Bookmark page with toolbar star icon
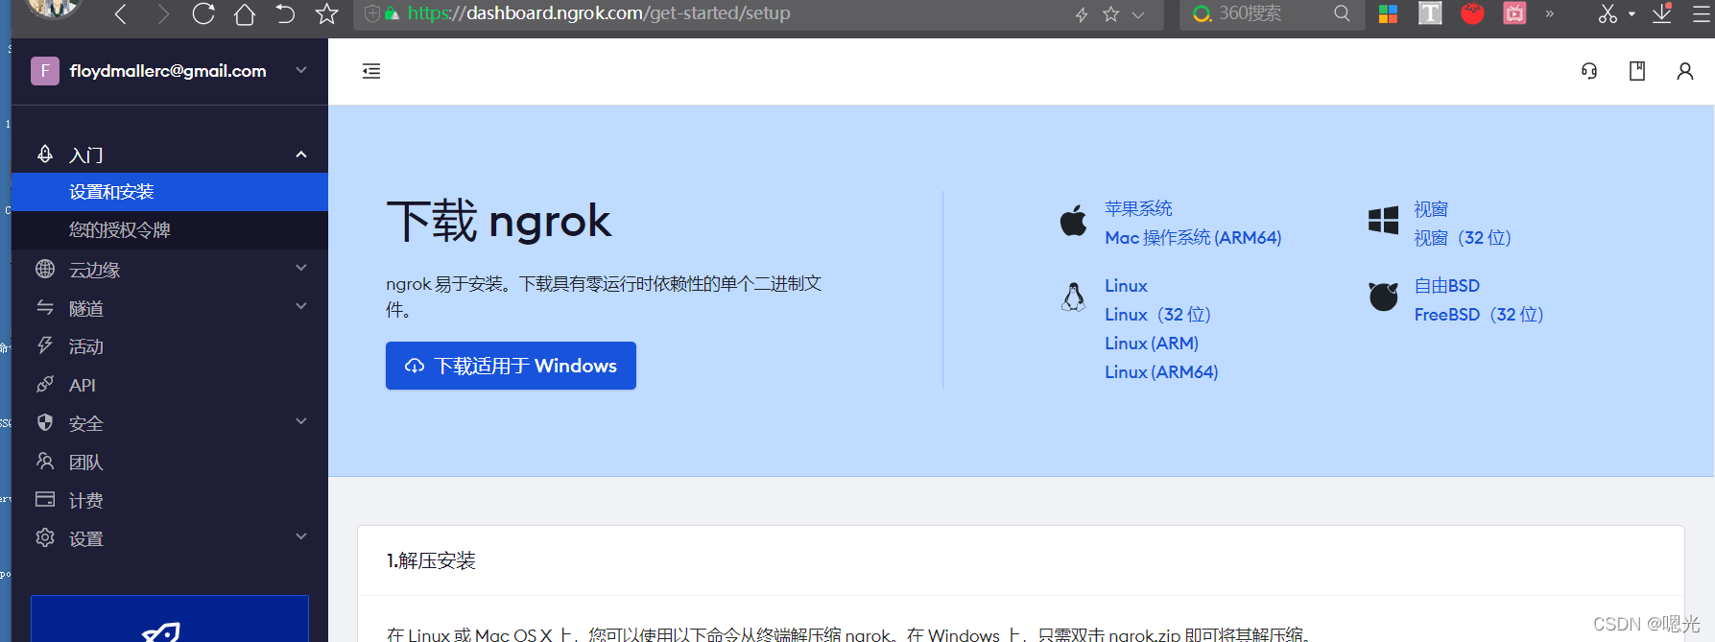1715x642 pixels. [x=326, y=14]
